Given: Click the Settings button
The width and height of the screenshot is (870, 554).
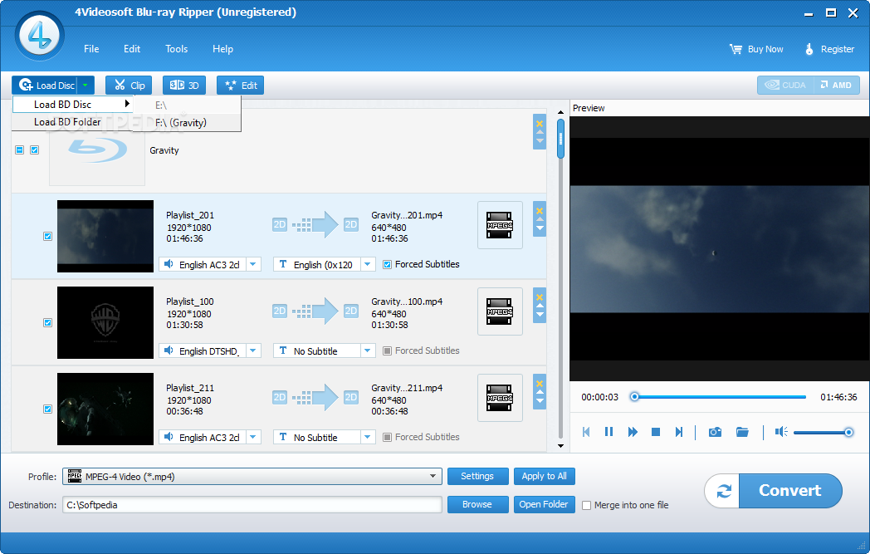Looking at the screenshot, I should click(x=477, y=476).
